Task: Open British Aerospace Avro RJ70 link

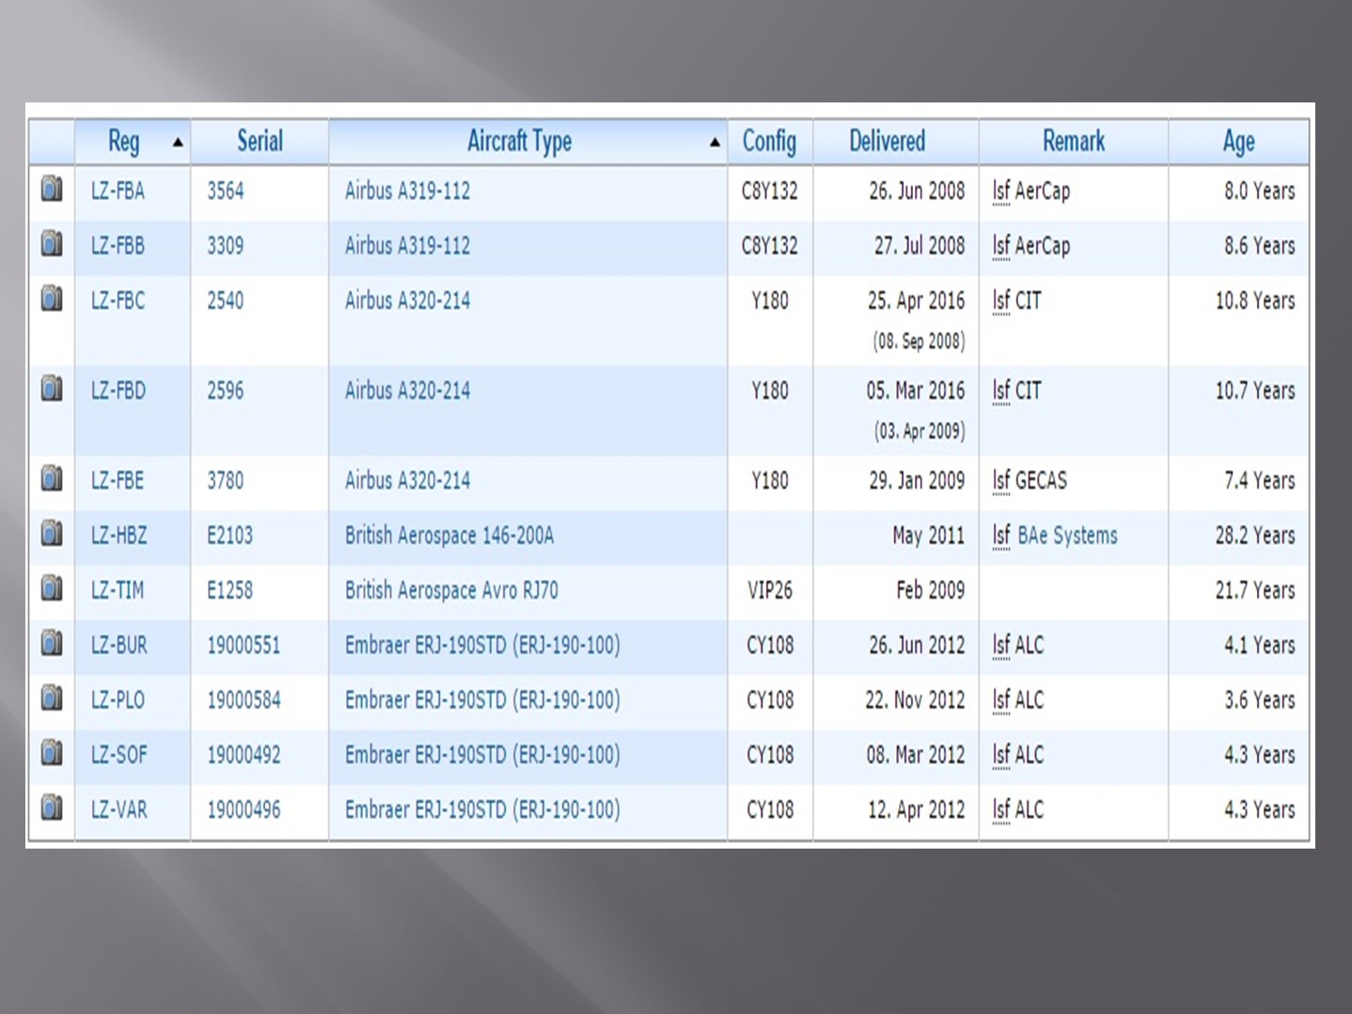Action: click(451, 590)
